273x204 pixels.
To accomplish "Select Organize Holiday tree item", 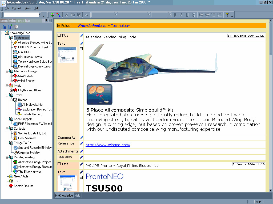I will coord(29,152).
